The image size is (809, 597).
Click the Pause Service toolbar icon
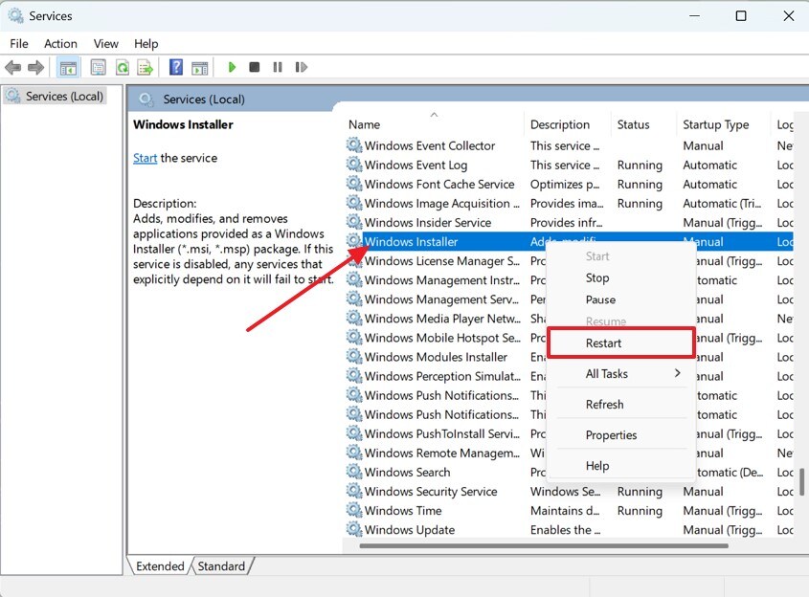pos(278,67)
